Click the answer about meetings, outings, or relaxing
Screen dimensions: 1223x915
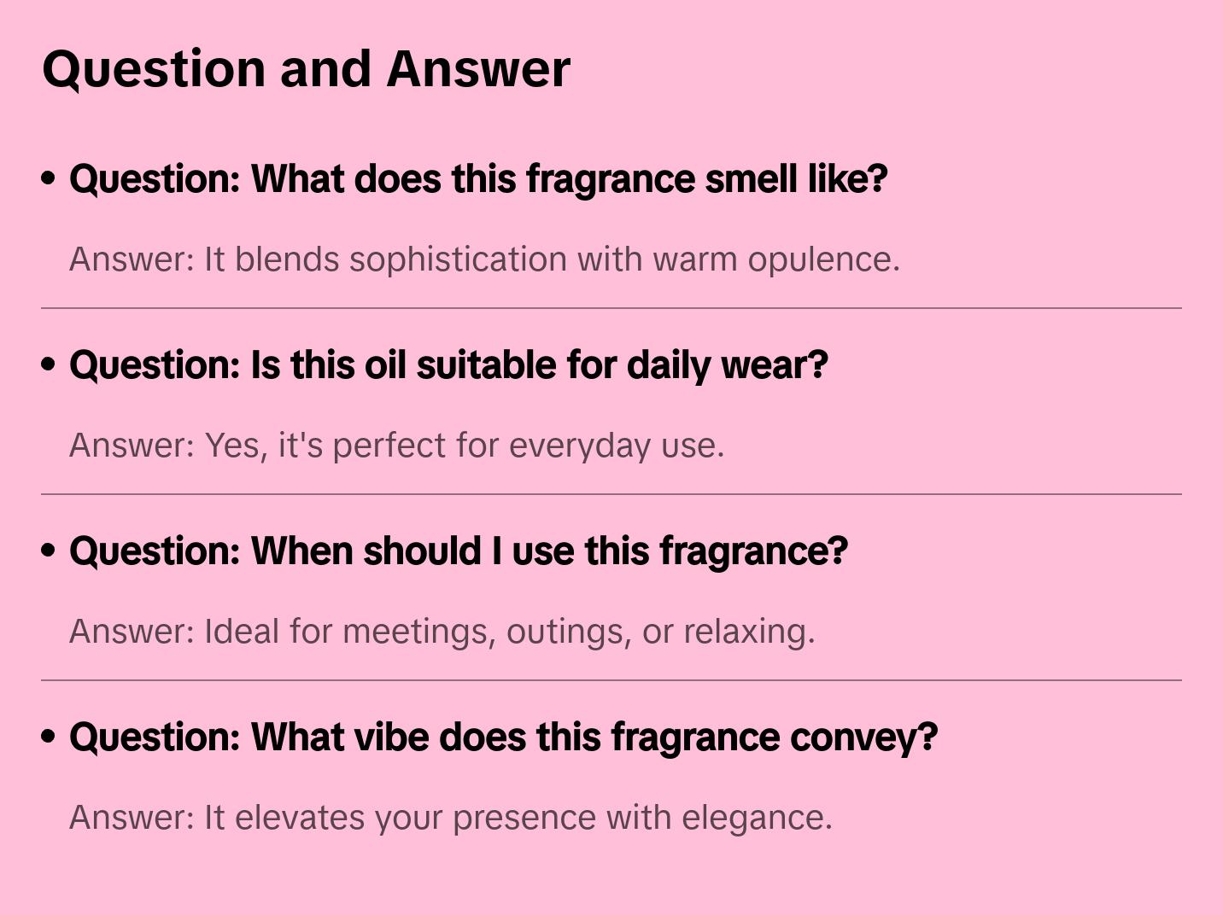[x=442, y=632]
